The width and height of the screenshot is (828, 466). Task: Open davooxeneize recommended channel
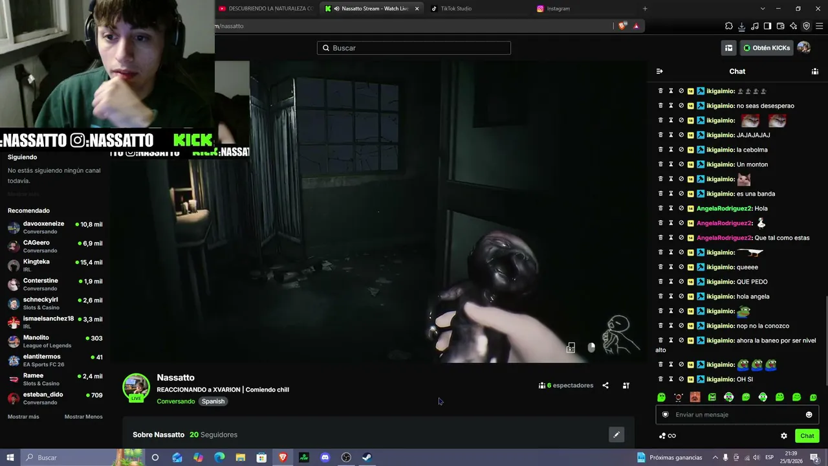[55, 227]
